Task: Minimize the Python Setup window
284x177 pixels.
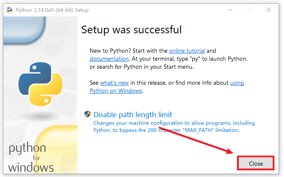Action: pos(230,10)
